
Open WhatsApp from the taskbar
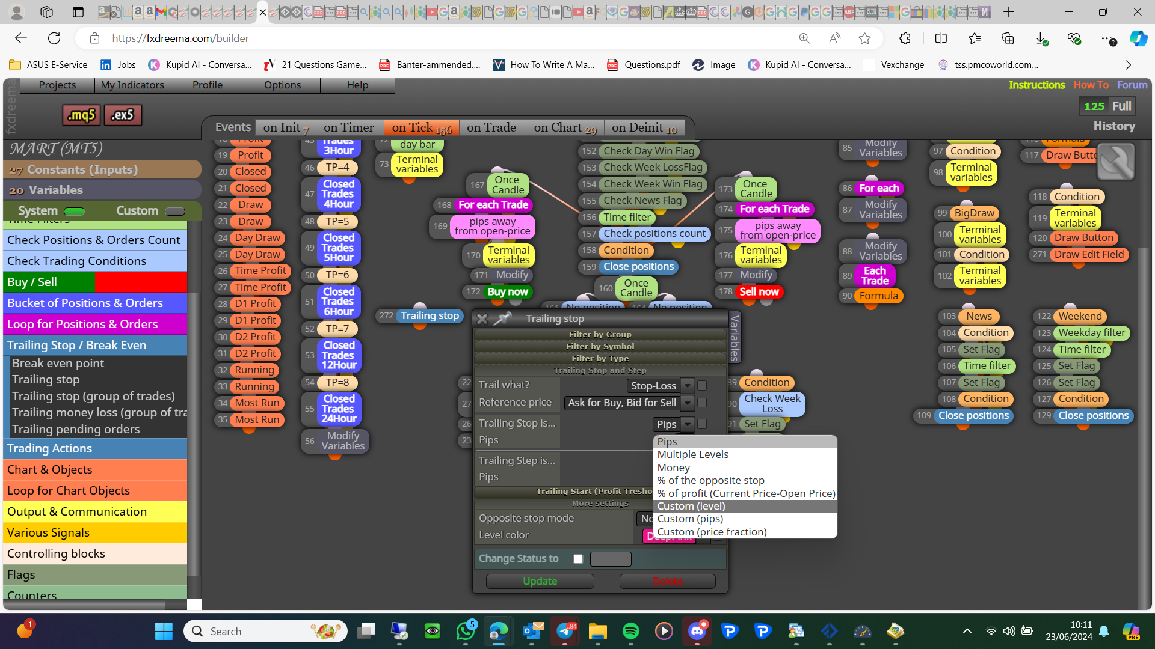point(465,631)
